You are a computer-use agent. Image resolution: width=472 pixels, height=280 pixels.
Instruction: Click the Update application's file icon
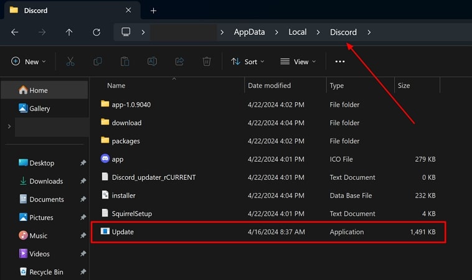tap(105, 231)
